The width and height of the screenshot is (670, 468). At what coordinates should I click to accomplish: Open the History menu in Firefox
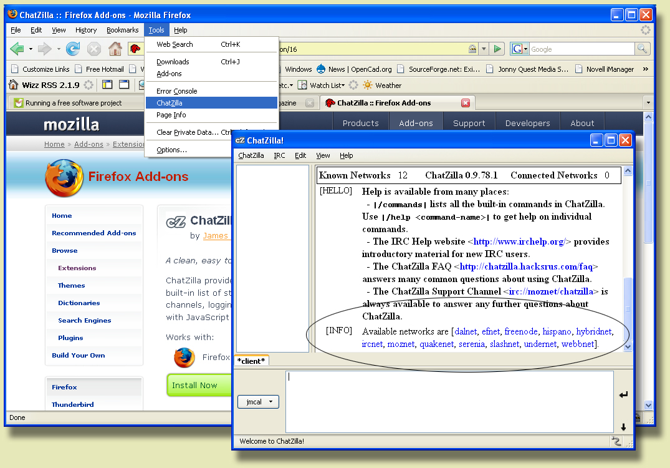(86, 30)
